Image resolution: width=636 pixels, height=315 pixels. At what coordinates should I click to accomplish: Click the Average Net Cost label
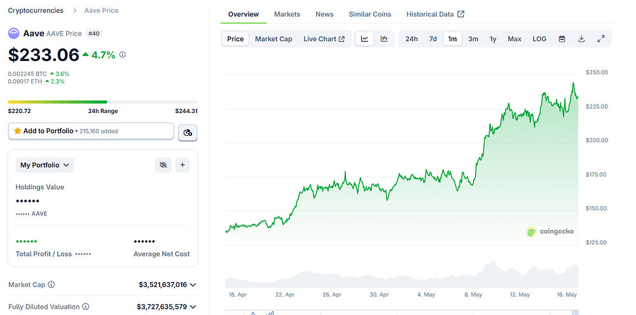(162, 254)
